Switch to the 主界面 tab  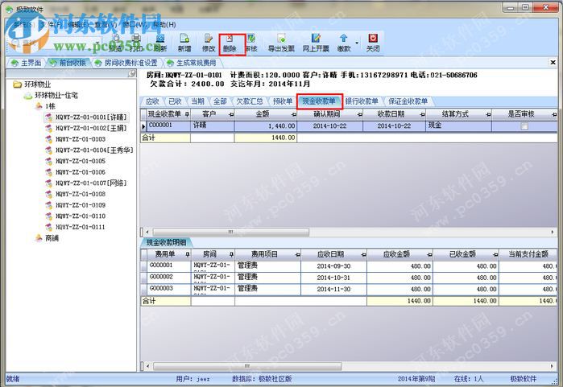[27, 63]
